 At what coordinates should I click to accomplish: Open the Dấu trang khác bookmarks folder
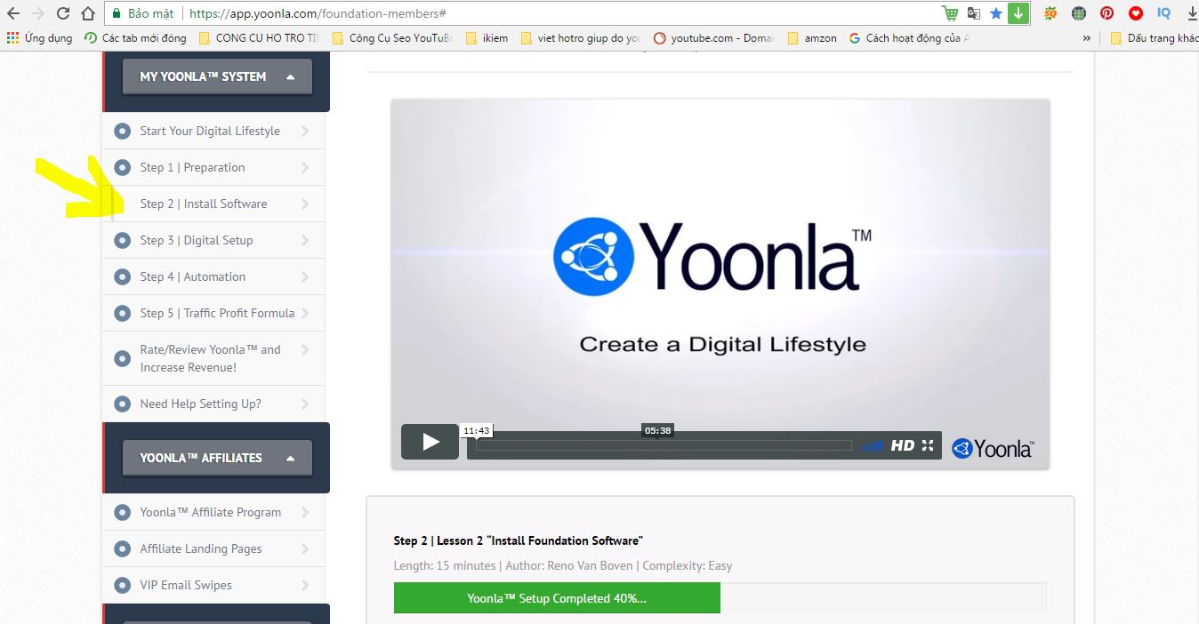point(1154,38)
